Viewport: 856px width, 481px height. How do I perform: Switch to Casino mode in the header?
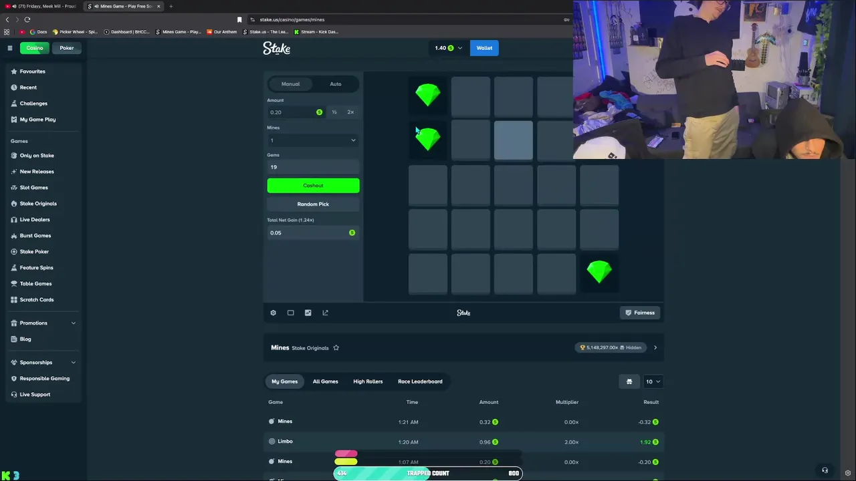(x=35, y=48)
